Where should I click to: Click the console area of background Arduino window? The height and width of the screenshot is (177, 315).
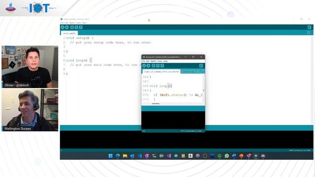tap(187, 140)
